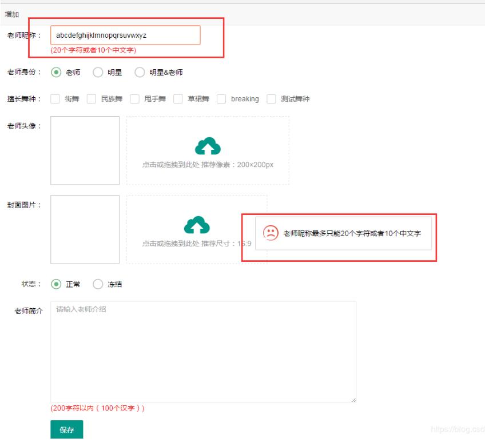Click the sad face icon in error toast

point(270,233)
